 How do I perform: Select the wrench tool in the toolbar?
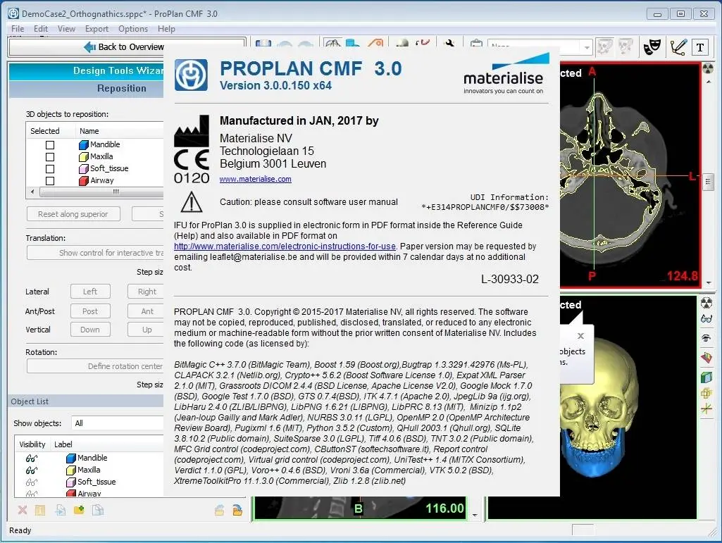point(450,43)
